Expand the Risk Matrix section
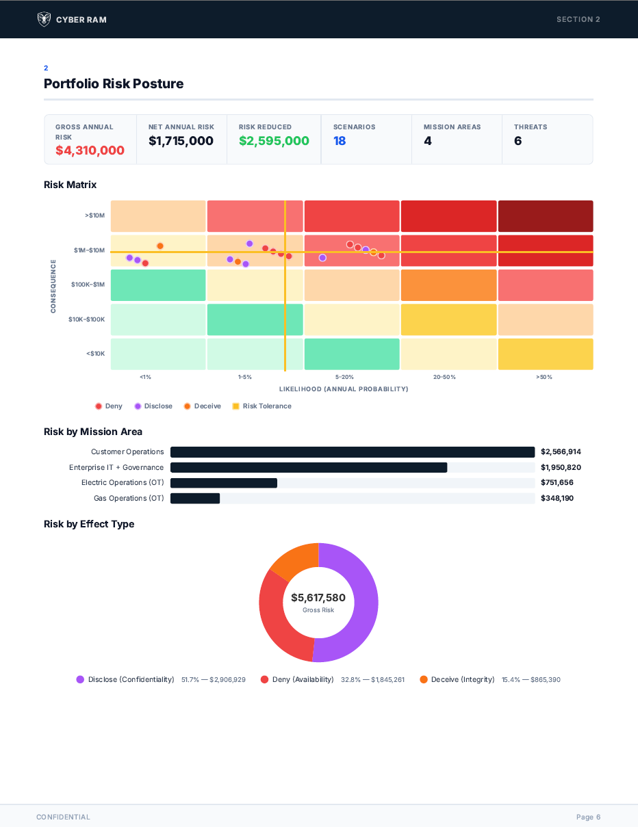Viewport: 638px width, 827px height. (x=70, y=185)
